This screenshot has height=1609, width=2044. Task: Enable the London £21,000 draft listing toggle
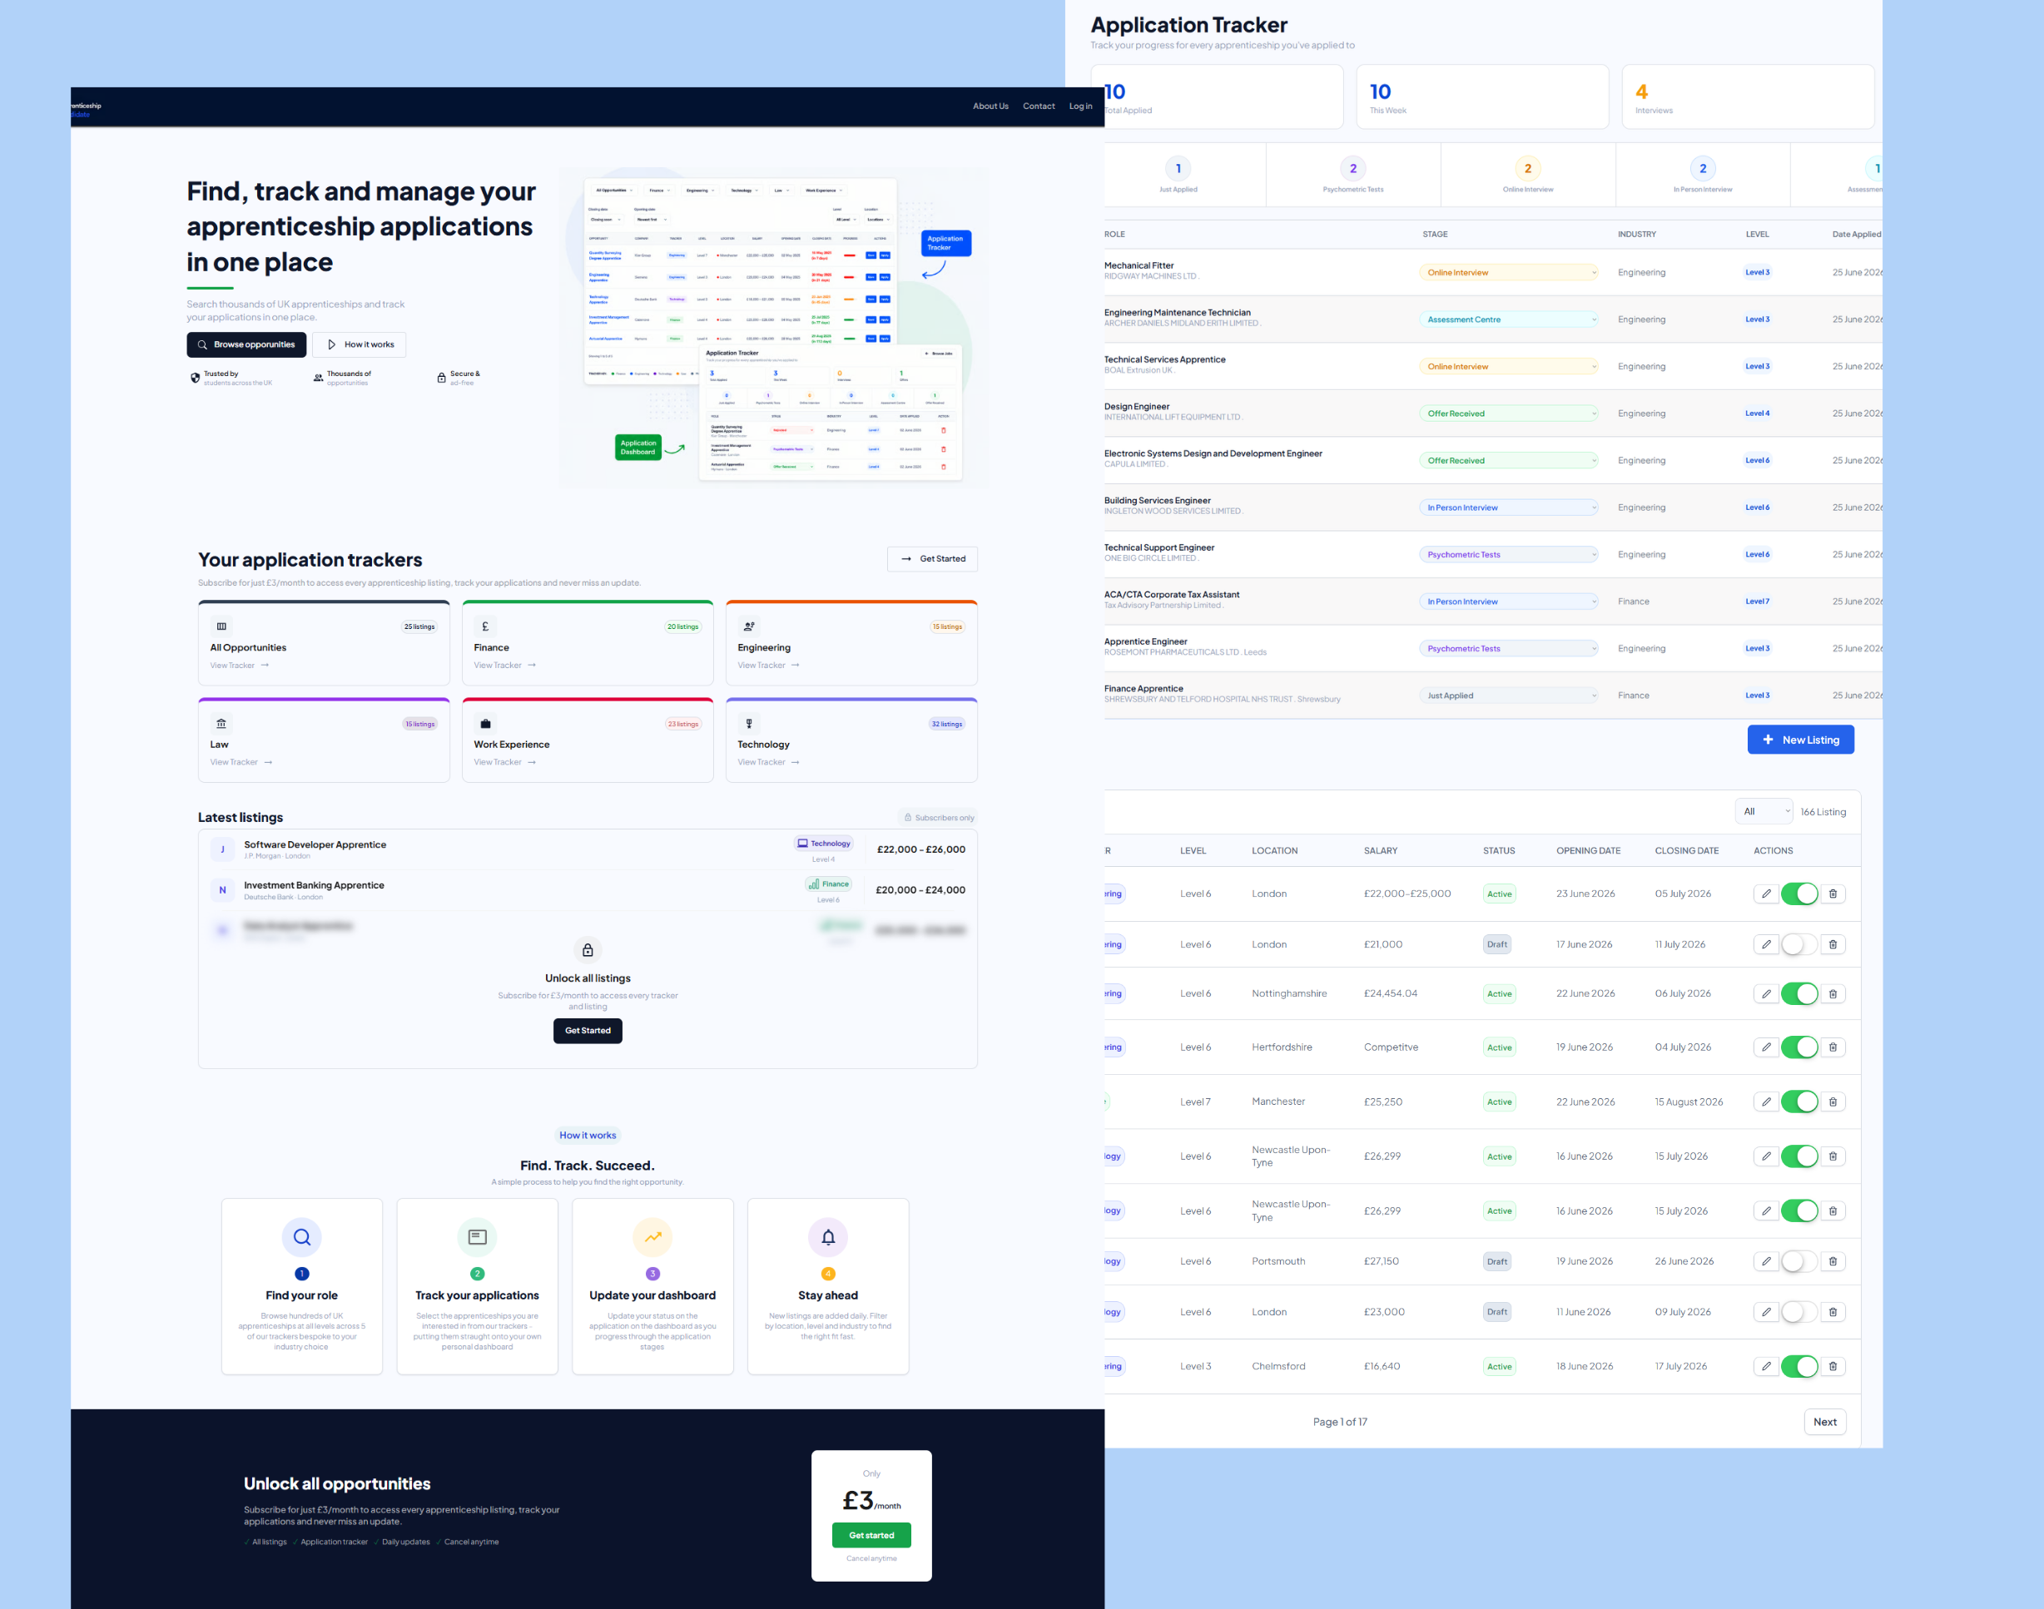click(x=1799, y=945)
